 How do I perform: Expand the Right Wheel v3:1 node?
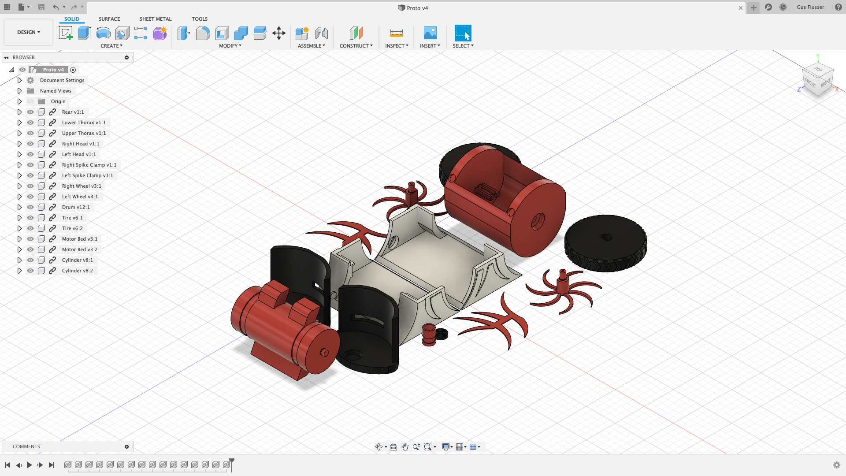click(x=19, y=186)
